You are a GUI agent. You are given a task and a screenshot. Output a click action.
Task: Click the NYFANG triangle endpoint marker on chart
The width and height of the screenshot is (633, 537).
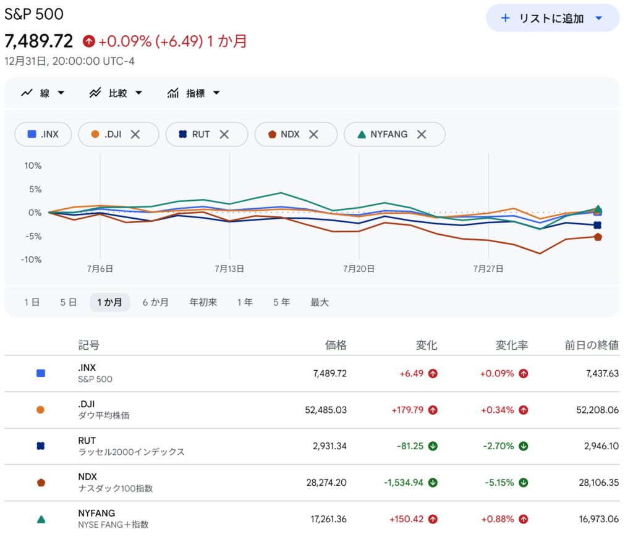(x=598, y=209)
